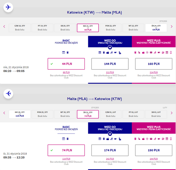Choose return date ŚR 31, STY 74 PLN
Screen dimensions: 176x170
(x=88, y=114)
